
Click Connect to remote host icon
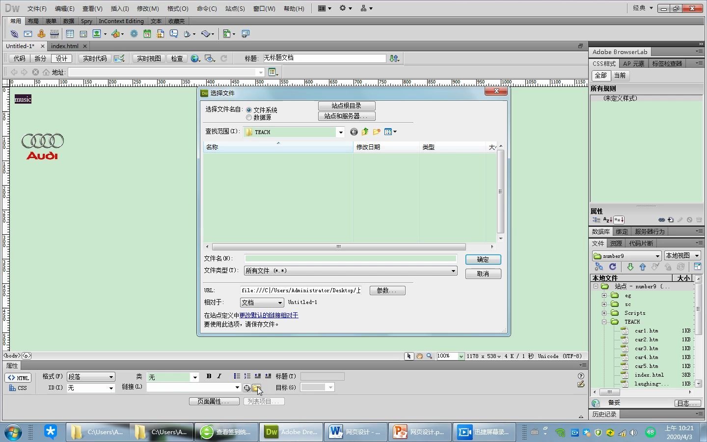[599, 267]
